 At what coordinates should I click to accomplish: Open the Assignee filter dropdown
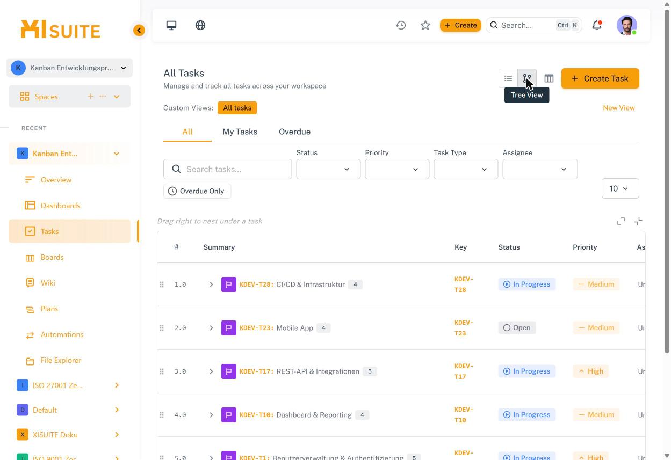click(x=540, y=169)
